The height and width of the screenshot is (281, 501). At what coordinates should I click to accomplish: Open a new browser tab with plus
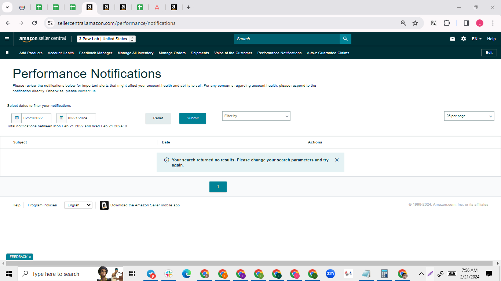[x=189, y=7]
